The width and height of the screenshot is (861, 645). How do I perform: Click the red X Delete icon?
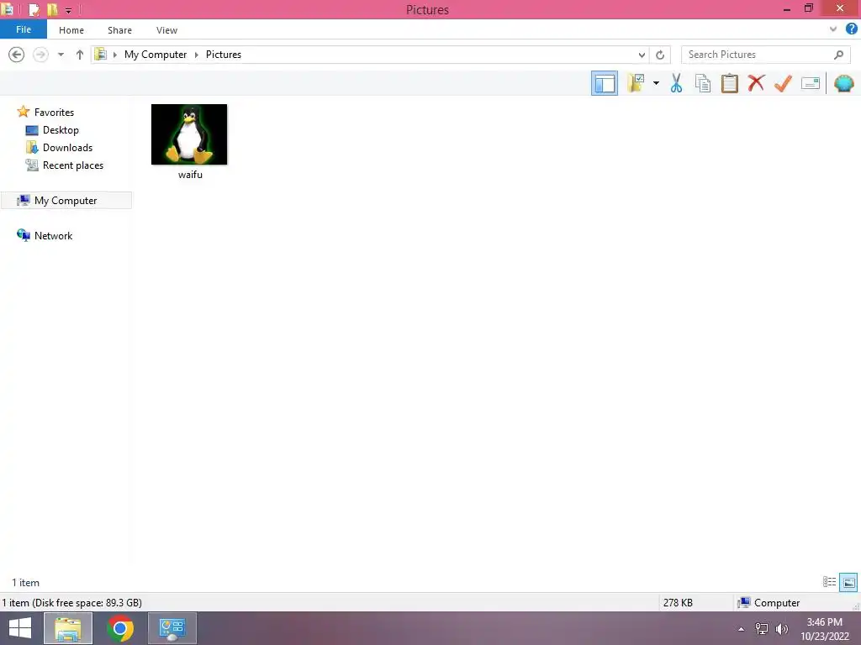(756, 83)
